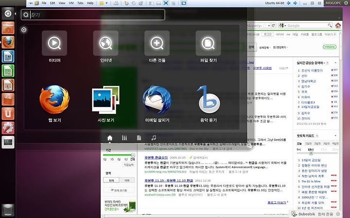Select the Applications lens at Dash bottom

click(124, 138)
